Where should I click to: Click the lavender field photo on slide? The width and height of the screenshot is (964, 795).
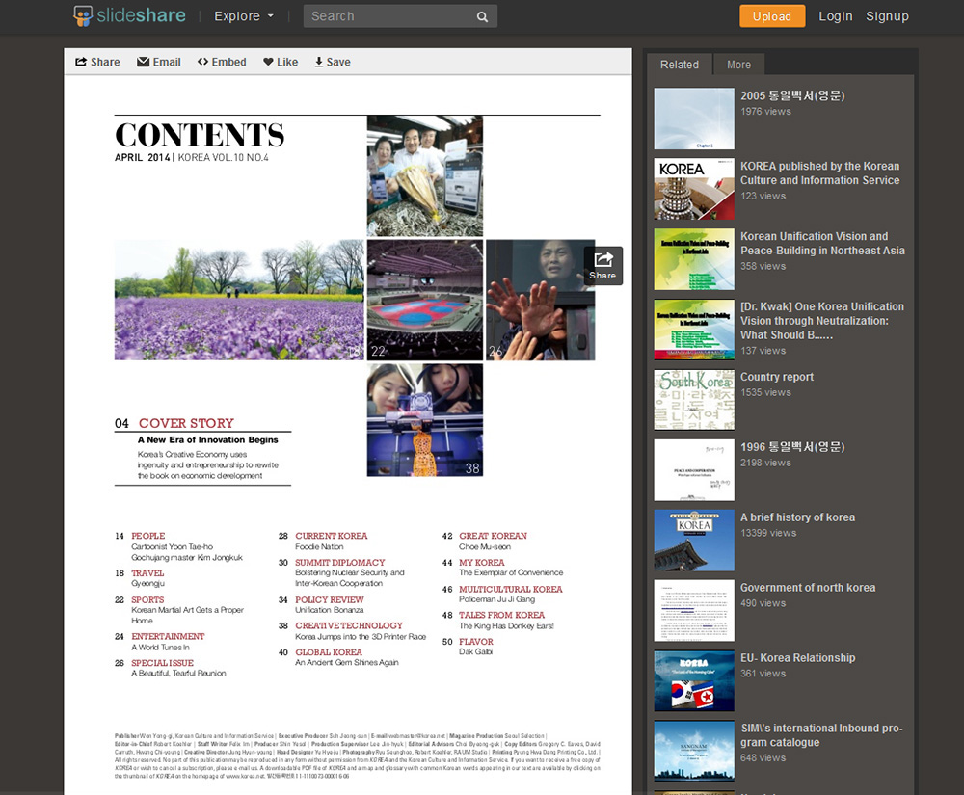[x=238, y=300]
